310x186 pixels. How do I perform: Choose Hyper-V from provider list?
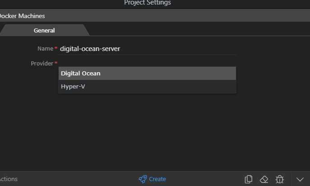[x=147, y=87]
